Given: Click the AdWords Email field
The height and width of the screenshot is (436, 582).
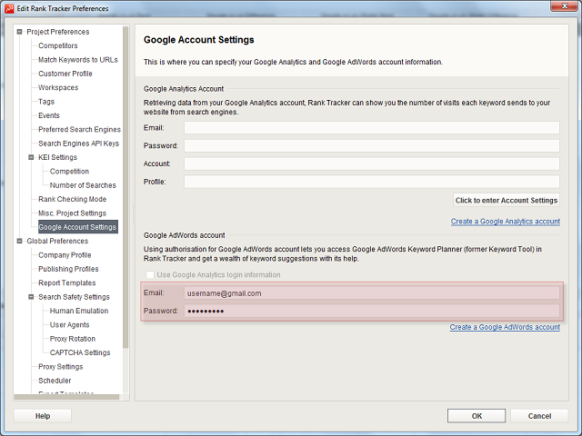Looking at the screenshot, I should pyautogui.click(x=372, y=292).
